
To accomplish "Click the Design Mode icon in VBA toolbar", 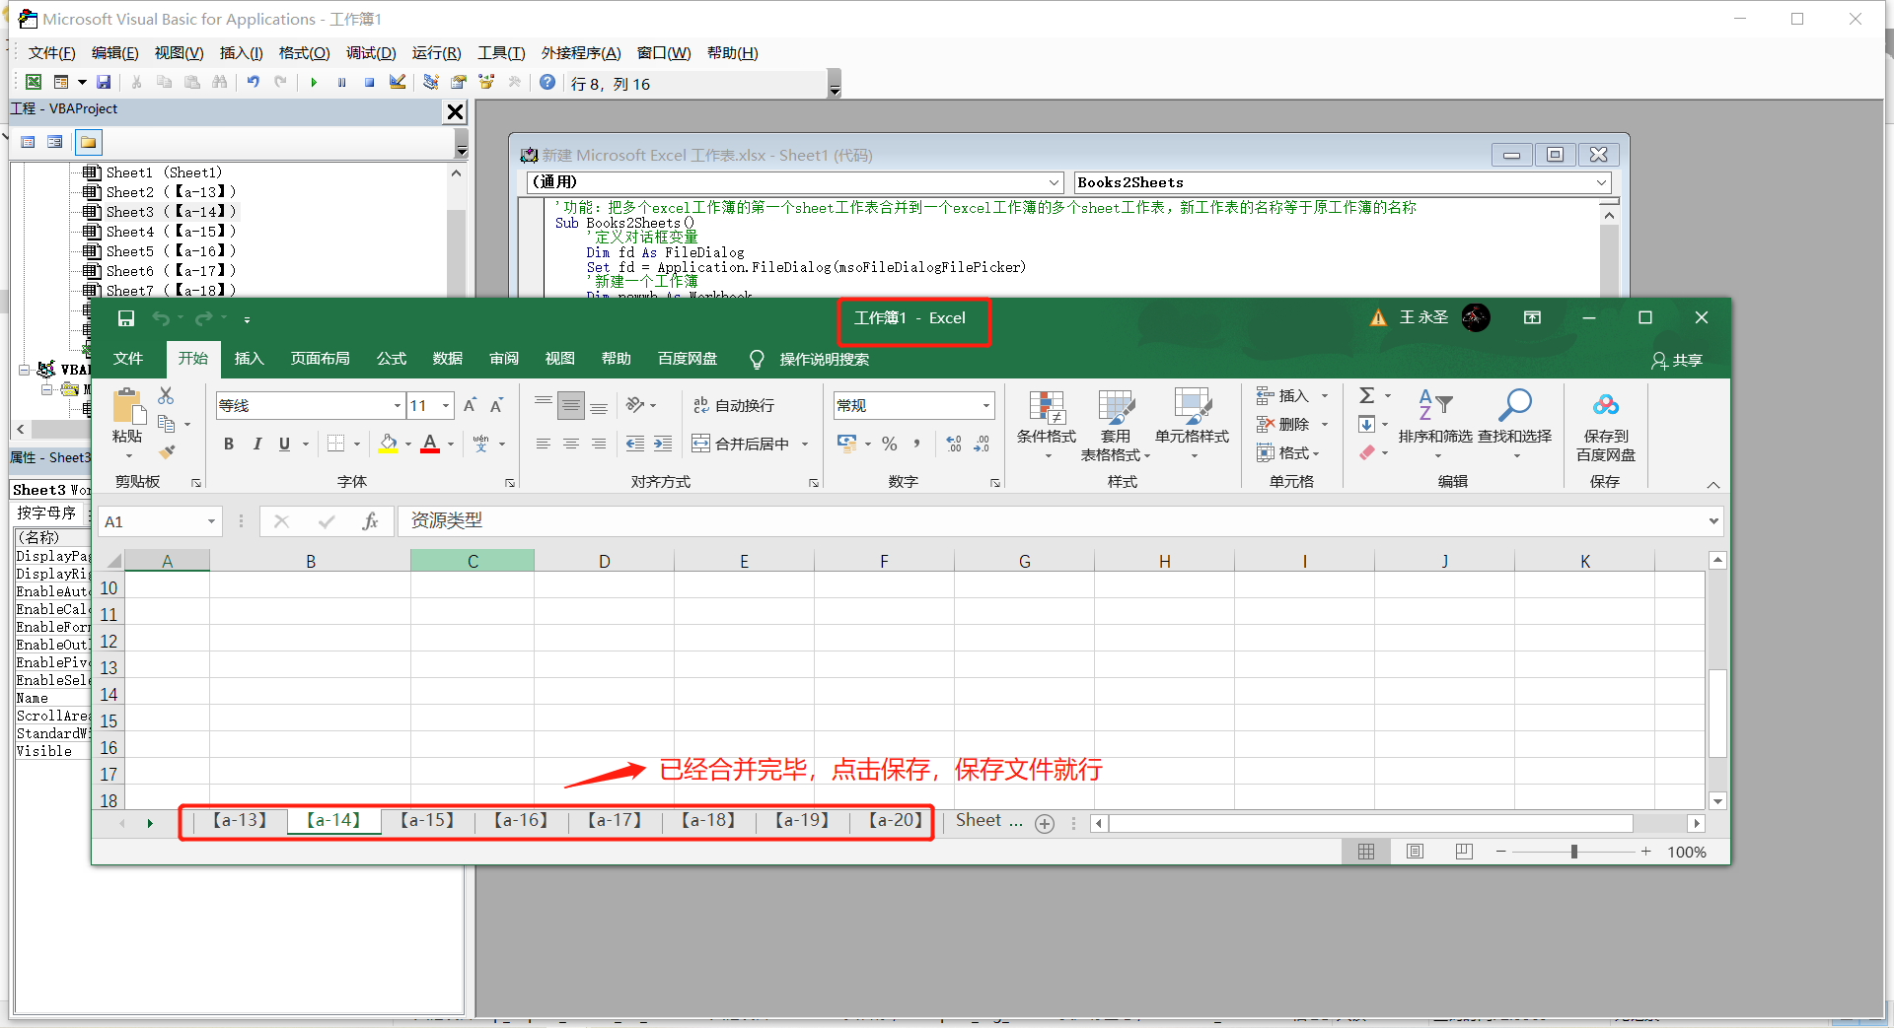I will (398, 83).
